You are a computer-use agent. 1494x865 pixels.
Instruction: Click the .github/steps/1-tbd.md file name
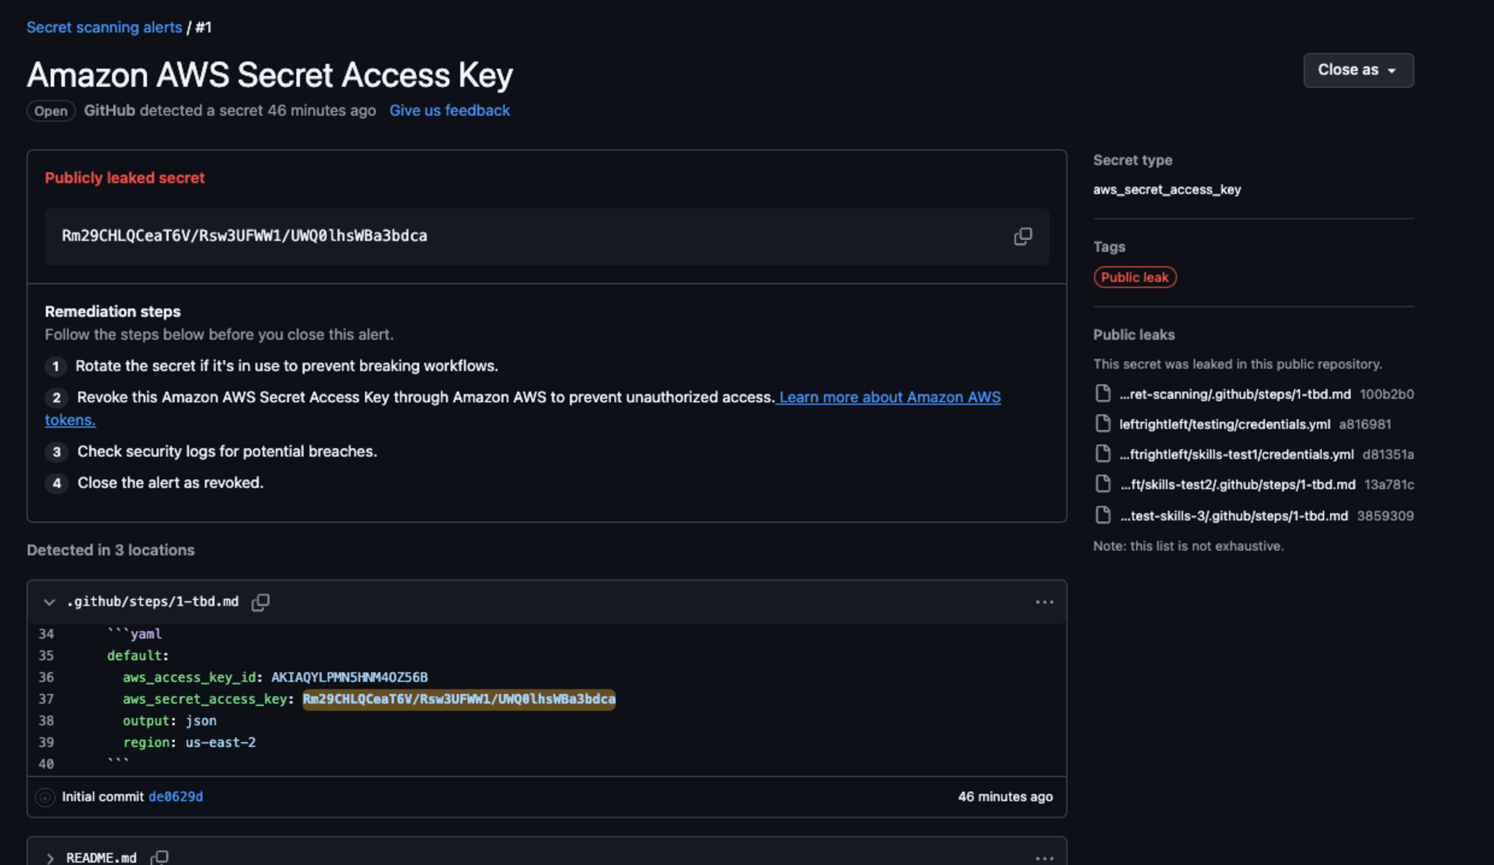(153, 602)
